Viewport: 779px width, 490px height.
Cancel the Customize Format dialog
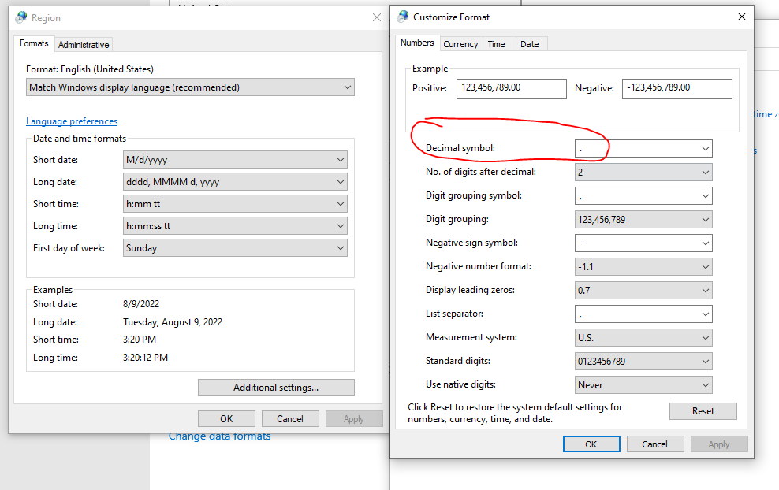[654, 444]
